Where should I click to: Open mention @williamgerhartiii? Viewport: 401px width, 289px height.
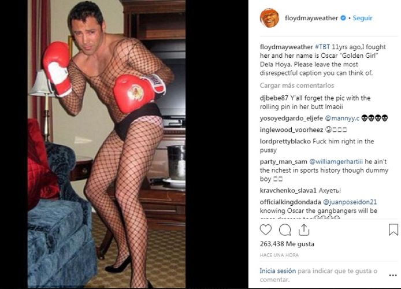tap(336, 162)
